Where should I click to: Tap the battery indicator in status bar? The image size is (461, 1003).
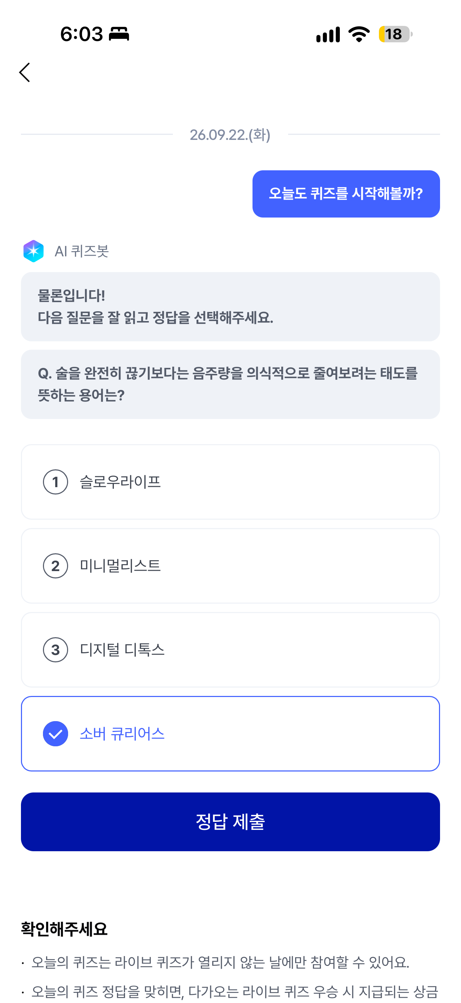click(396, 34)
